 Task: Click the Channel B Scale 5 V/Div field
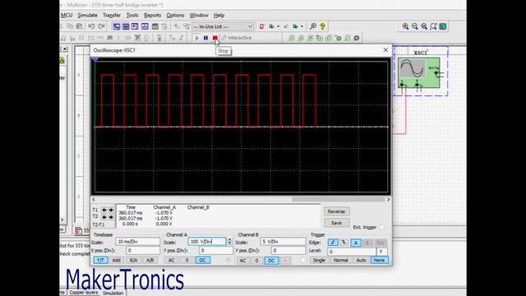[283, 242]
